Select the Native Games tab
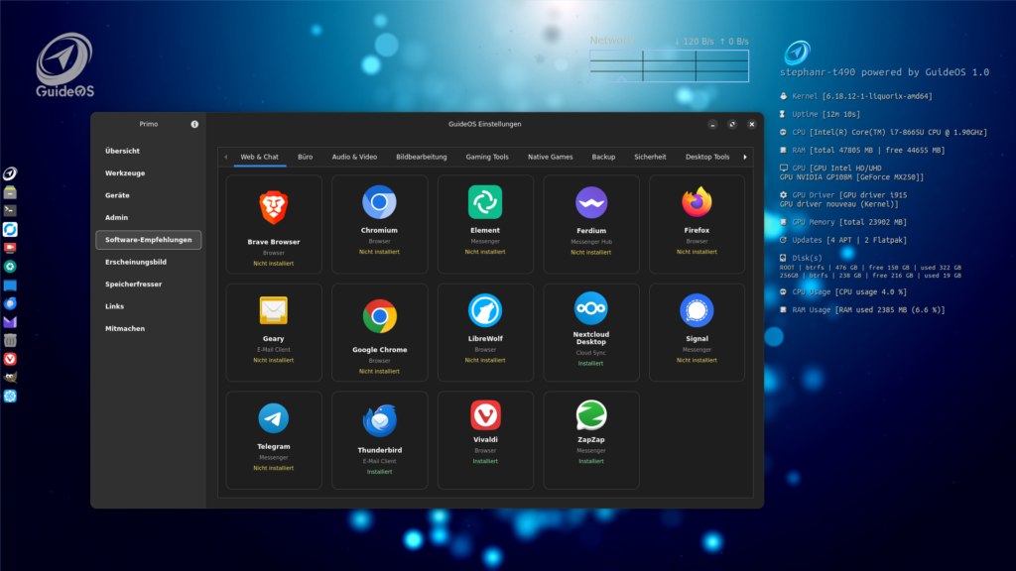The height and width of the screenshot is (571, 1016). coord(550,157)
